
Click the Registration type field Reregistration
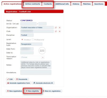[x=31, y=44]
